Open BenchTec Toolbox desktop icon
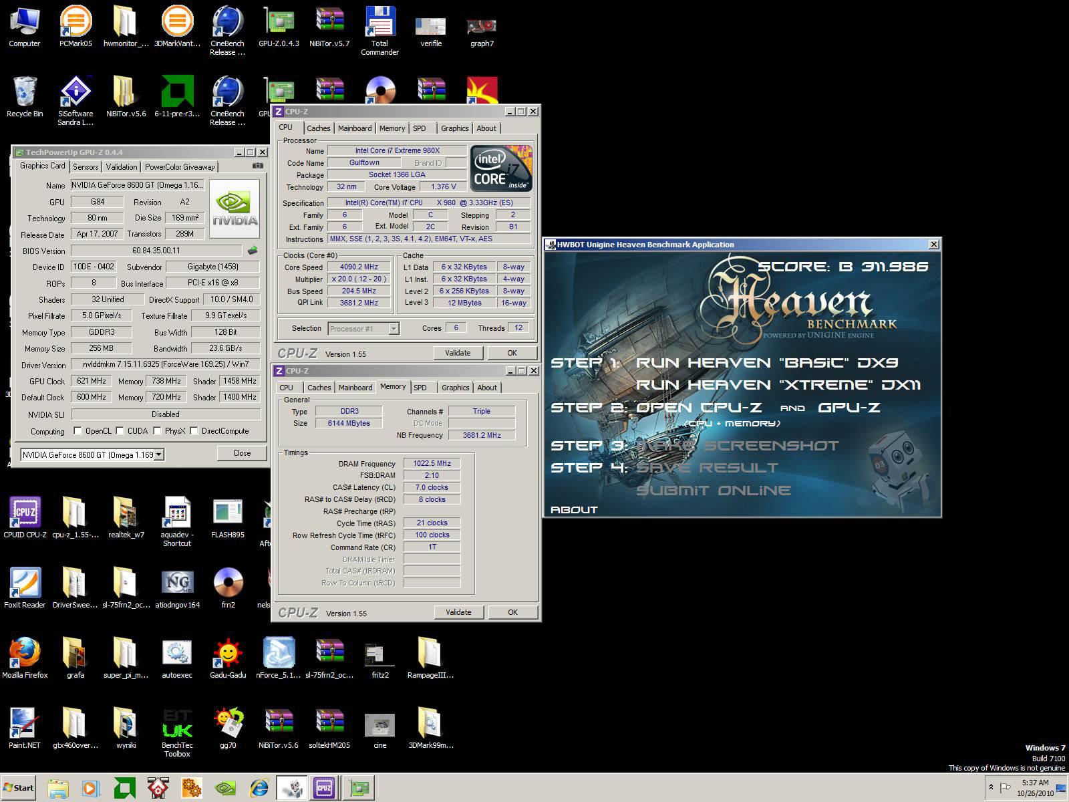Viewport: 1069px width, 802px height. 177,732
